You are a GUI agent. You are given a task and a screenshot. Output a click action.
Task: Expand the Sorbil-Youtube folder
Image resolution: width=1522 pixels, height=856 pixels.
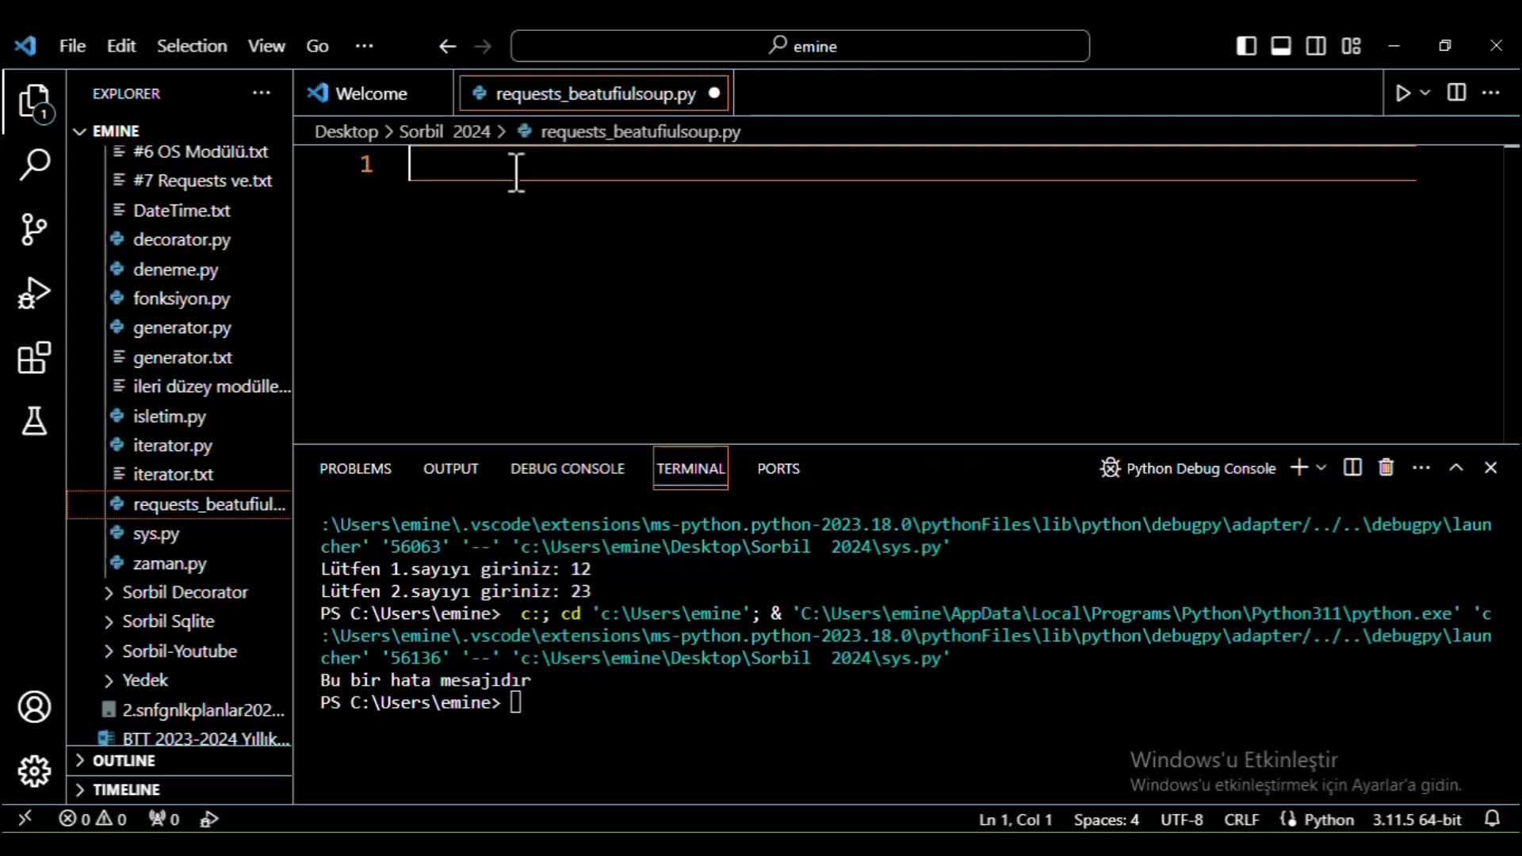point(179,651)
